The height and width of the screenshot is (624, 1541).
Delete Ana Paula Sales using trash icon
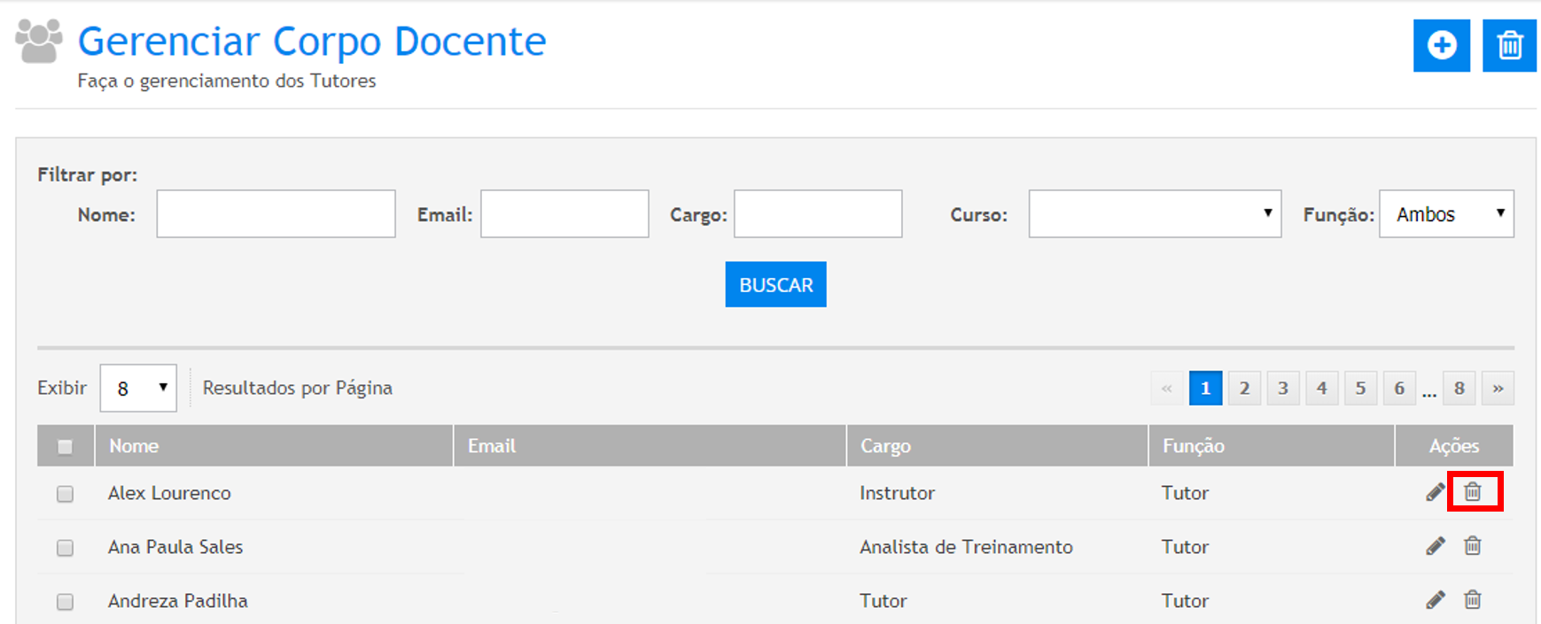[1473, 546]
